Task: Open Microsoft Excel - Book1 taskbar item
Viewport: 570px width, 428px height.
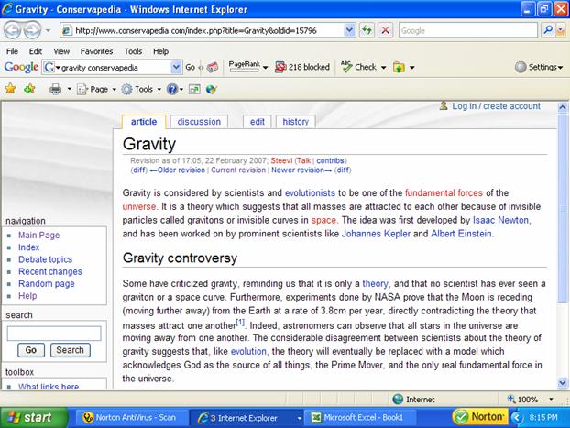Action: (x=362, y=417)
